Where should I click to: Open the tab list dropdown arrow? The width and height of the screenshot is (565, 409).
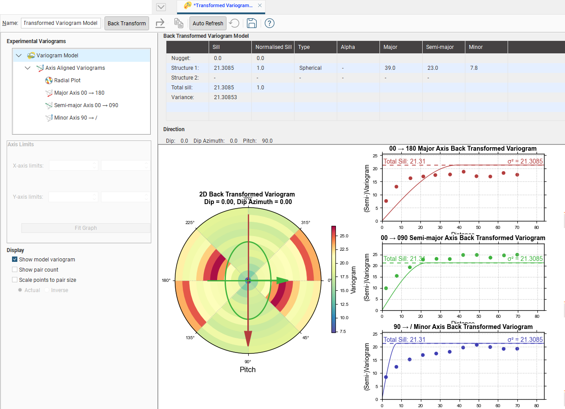161,7
